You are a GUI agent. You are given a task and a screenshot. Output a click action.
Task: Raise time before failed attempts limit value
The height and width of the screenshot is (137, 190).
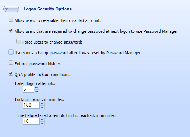[x=42, y=120]
